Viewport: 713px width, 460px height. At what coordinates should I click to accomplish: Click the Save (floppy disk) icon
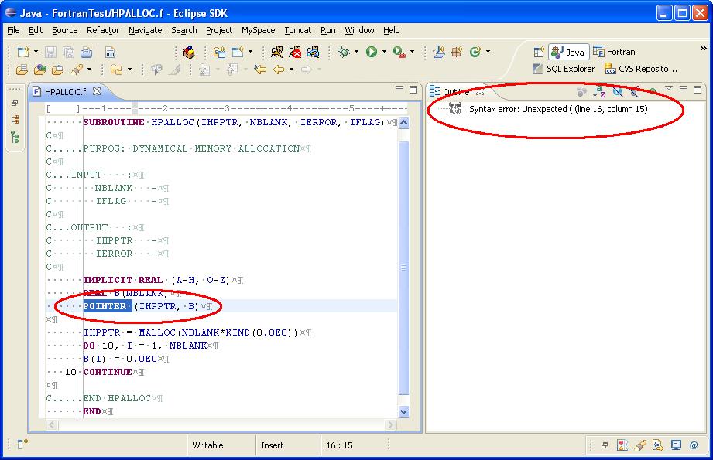(x=50, y=53)
